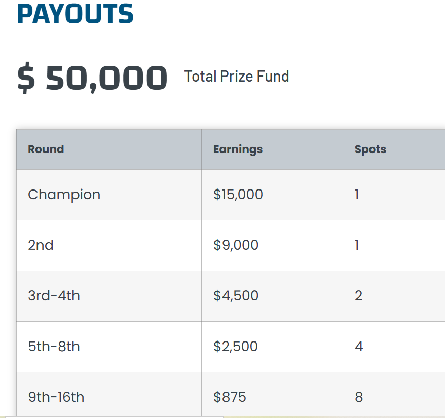The width and height of the screenshot is (445, 418).
Task: Click the $4,500 earnings cell
Action: tap(236, 296)
